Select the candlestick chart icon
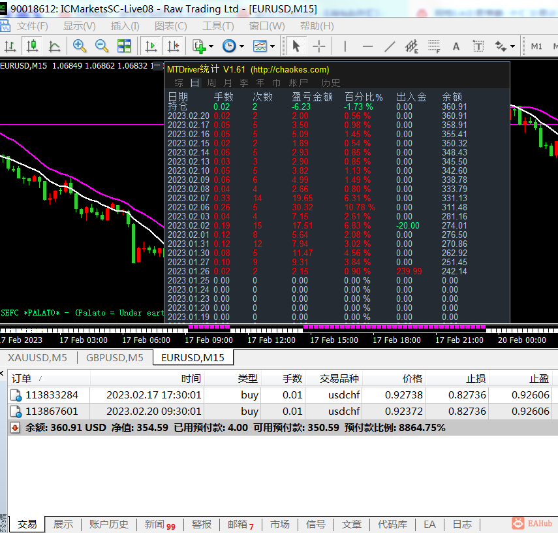 [32, 46]
